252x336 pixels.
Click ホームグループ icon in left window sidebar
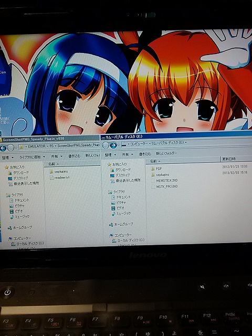(x=9, y=228)
